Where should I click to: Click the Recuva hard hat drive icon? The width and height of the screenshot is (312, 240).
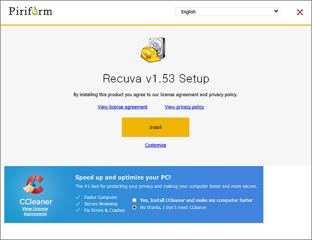click(153, 49)
